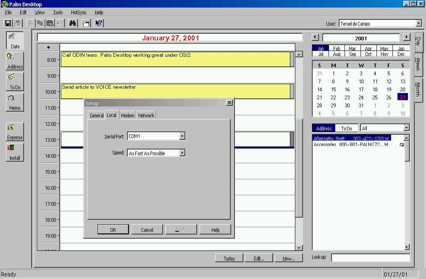Select Feb in the month grid
The height and width of the screenshot is (279, 426).
[337, 48]
